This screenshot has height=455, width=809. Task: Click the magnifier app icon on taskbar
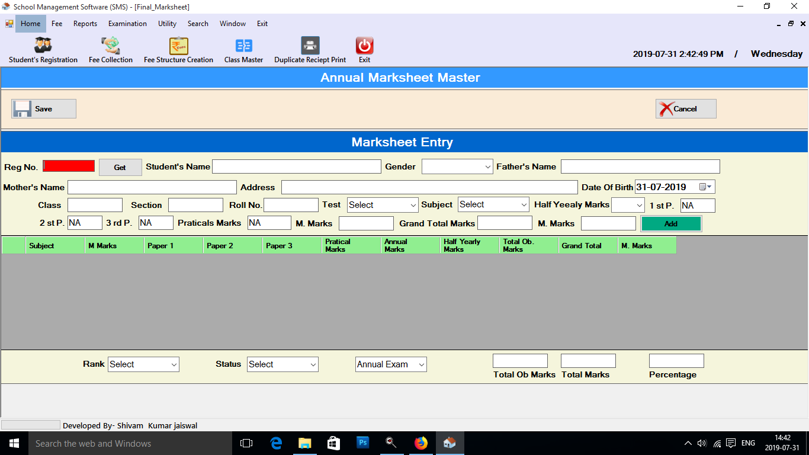(391, 443)
